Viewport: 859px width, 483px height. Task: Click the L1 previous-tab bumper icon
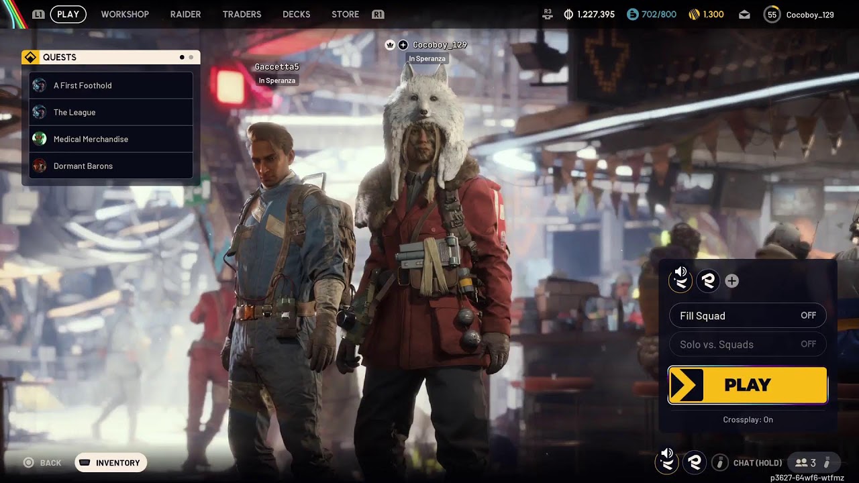(38, 14)
